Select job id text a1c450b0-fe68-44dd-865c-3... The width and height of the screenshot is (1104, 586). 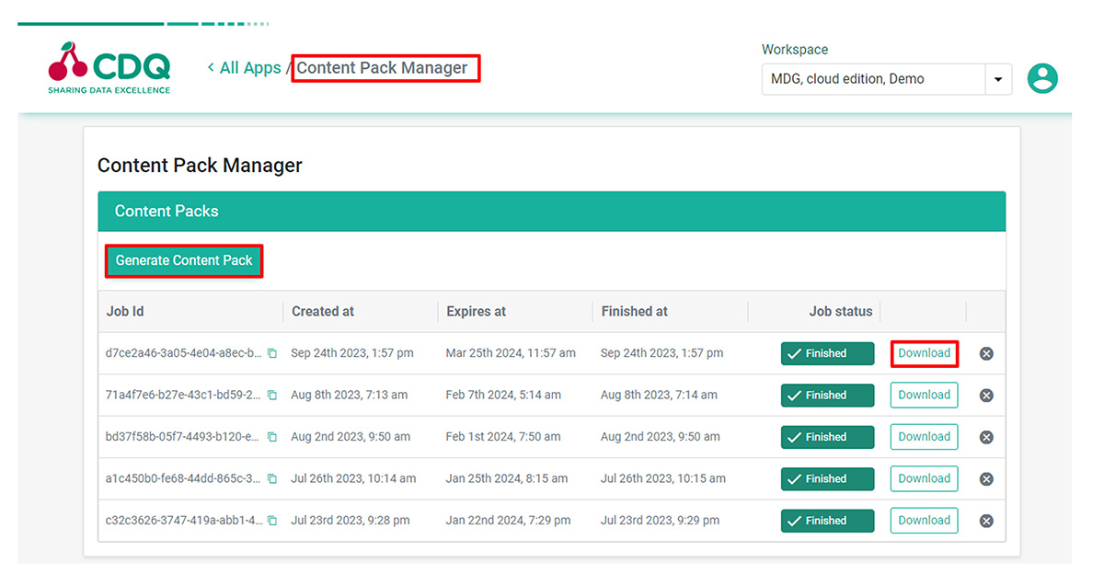[184, 479]
